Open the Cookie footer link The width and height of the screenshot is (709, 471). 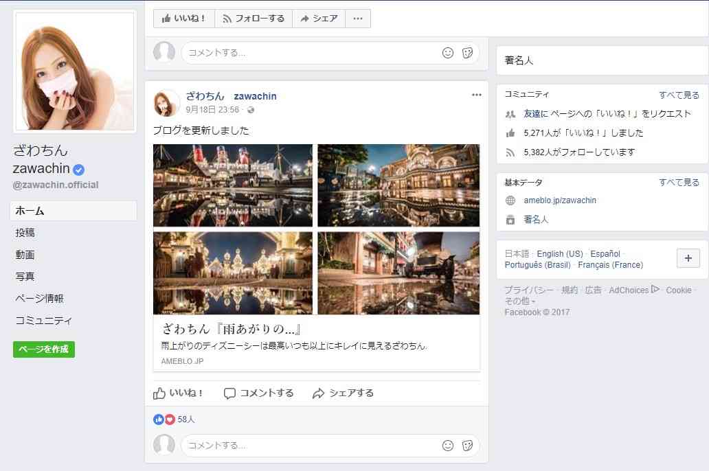678,290
